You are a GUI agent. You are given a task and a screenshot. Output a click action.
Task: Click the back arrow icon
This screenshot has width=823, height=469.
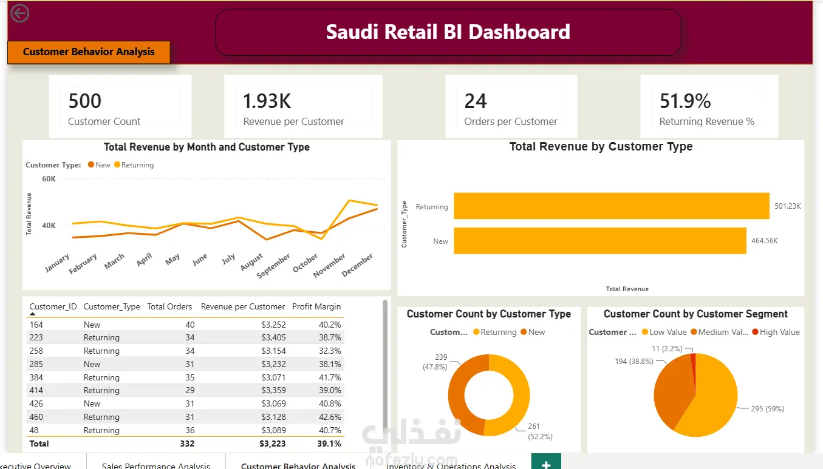coord(20,13)
